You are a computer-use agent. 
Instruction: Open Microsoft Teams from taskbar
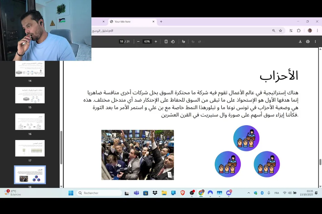136,193
